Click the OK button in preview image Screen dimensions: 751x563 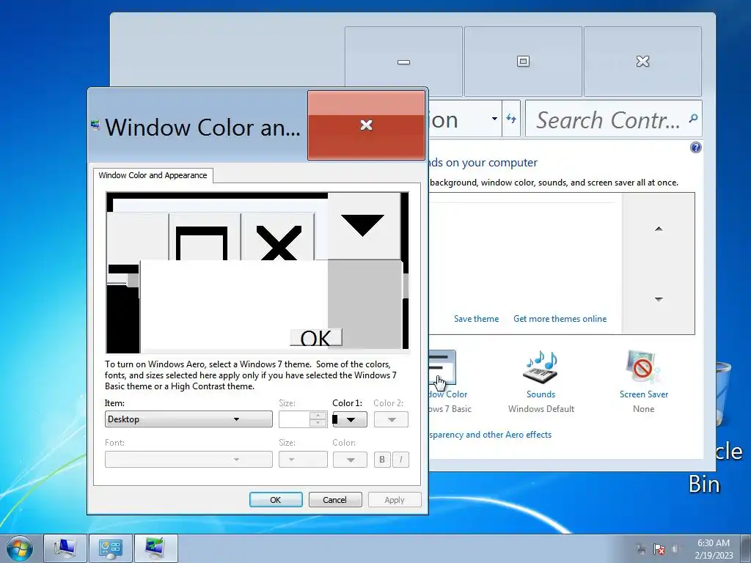[316, 337]
